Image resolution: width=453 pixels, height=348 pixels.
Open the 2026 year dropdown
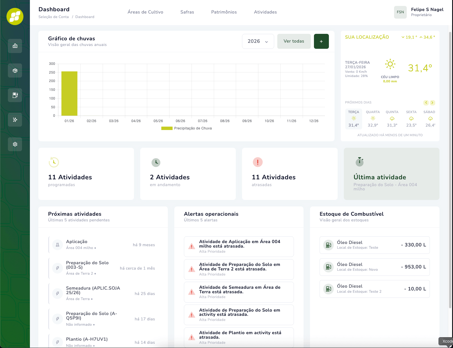pyautogui.click(x=258, y=41)
